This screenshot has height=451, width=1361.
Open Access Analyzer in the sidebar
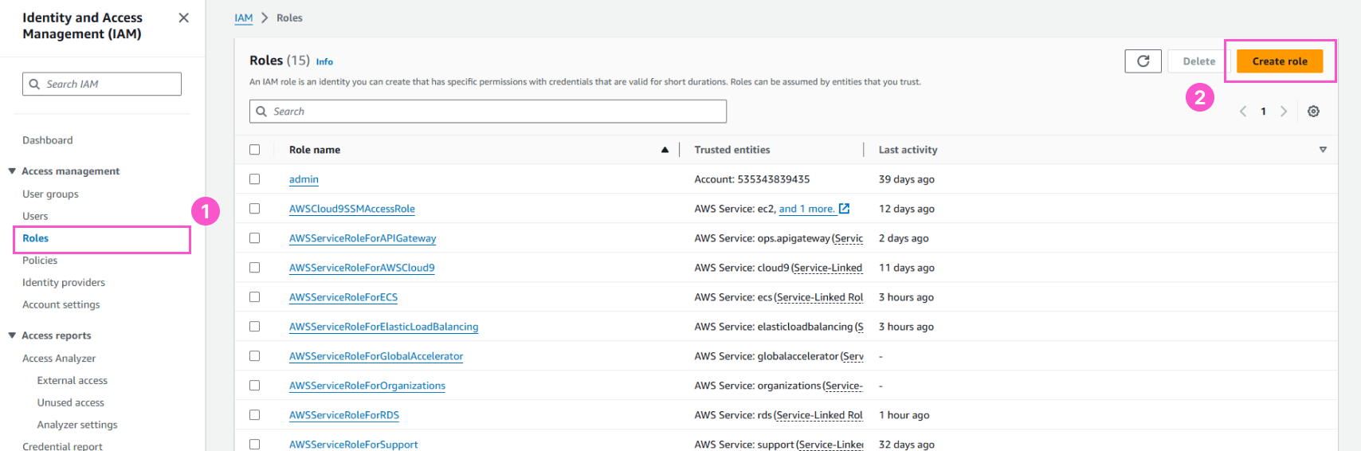pyautogui.click(x=59, y=359)
